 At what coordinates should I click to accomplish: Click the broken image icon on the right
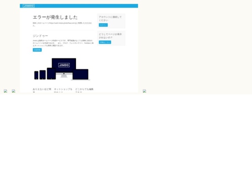pyautogui.click(x=144, y=91)
